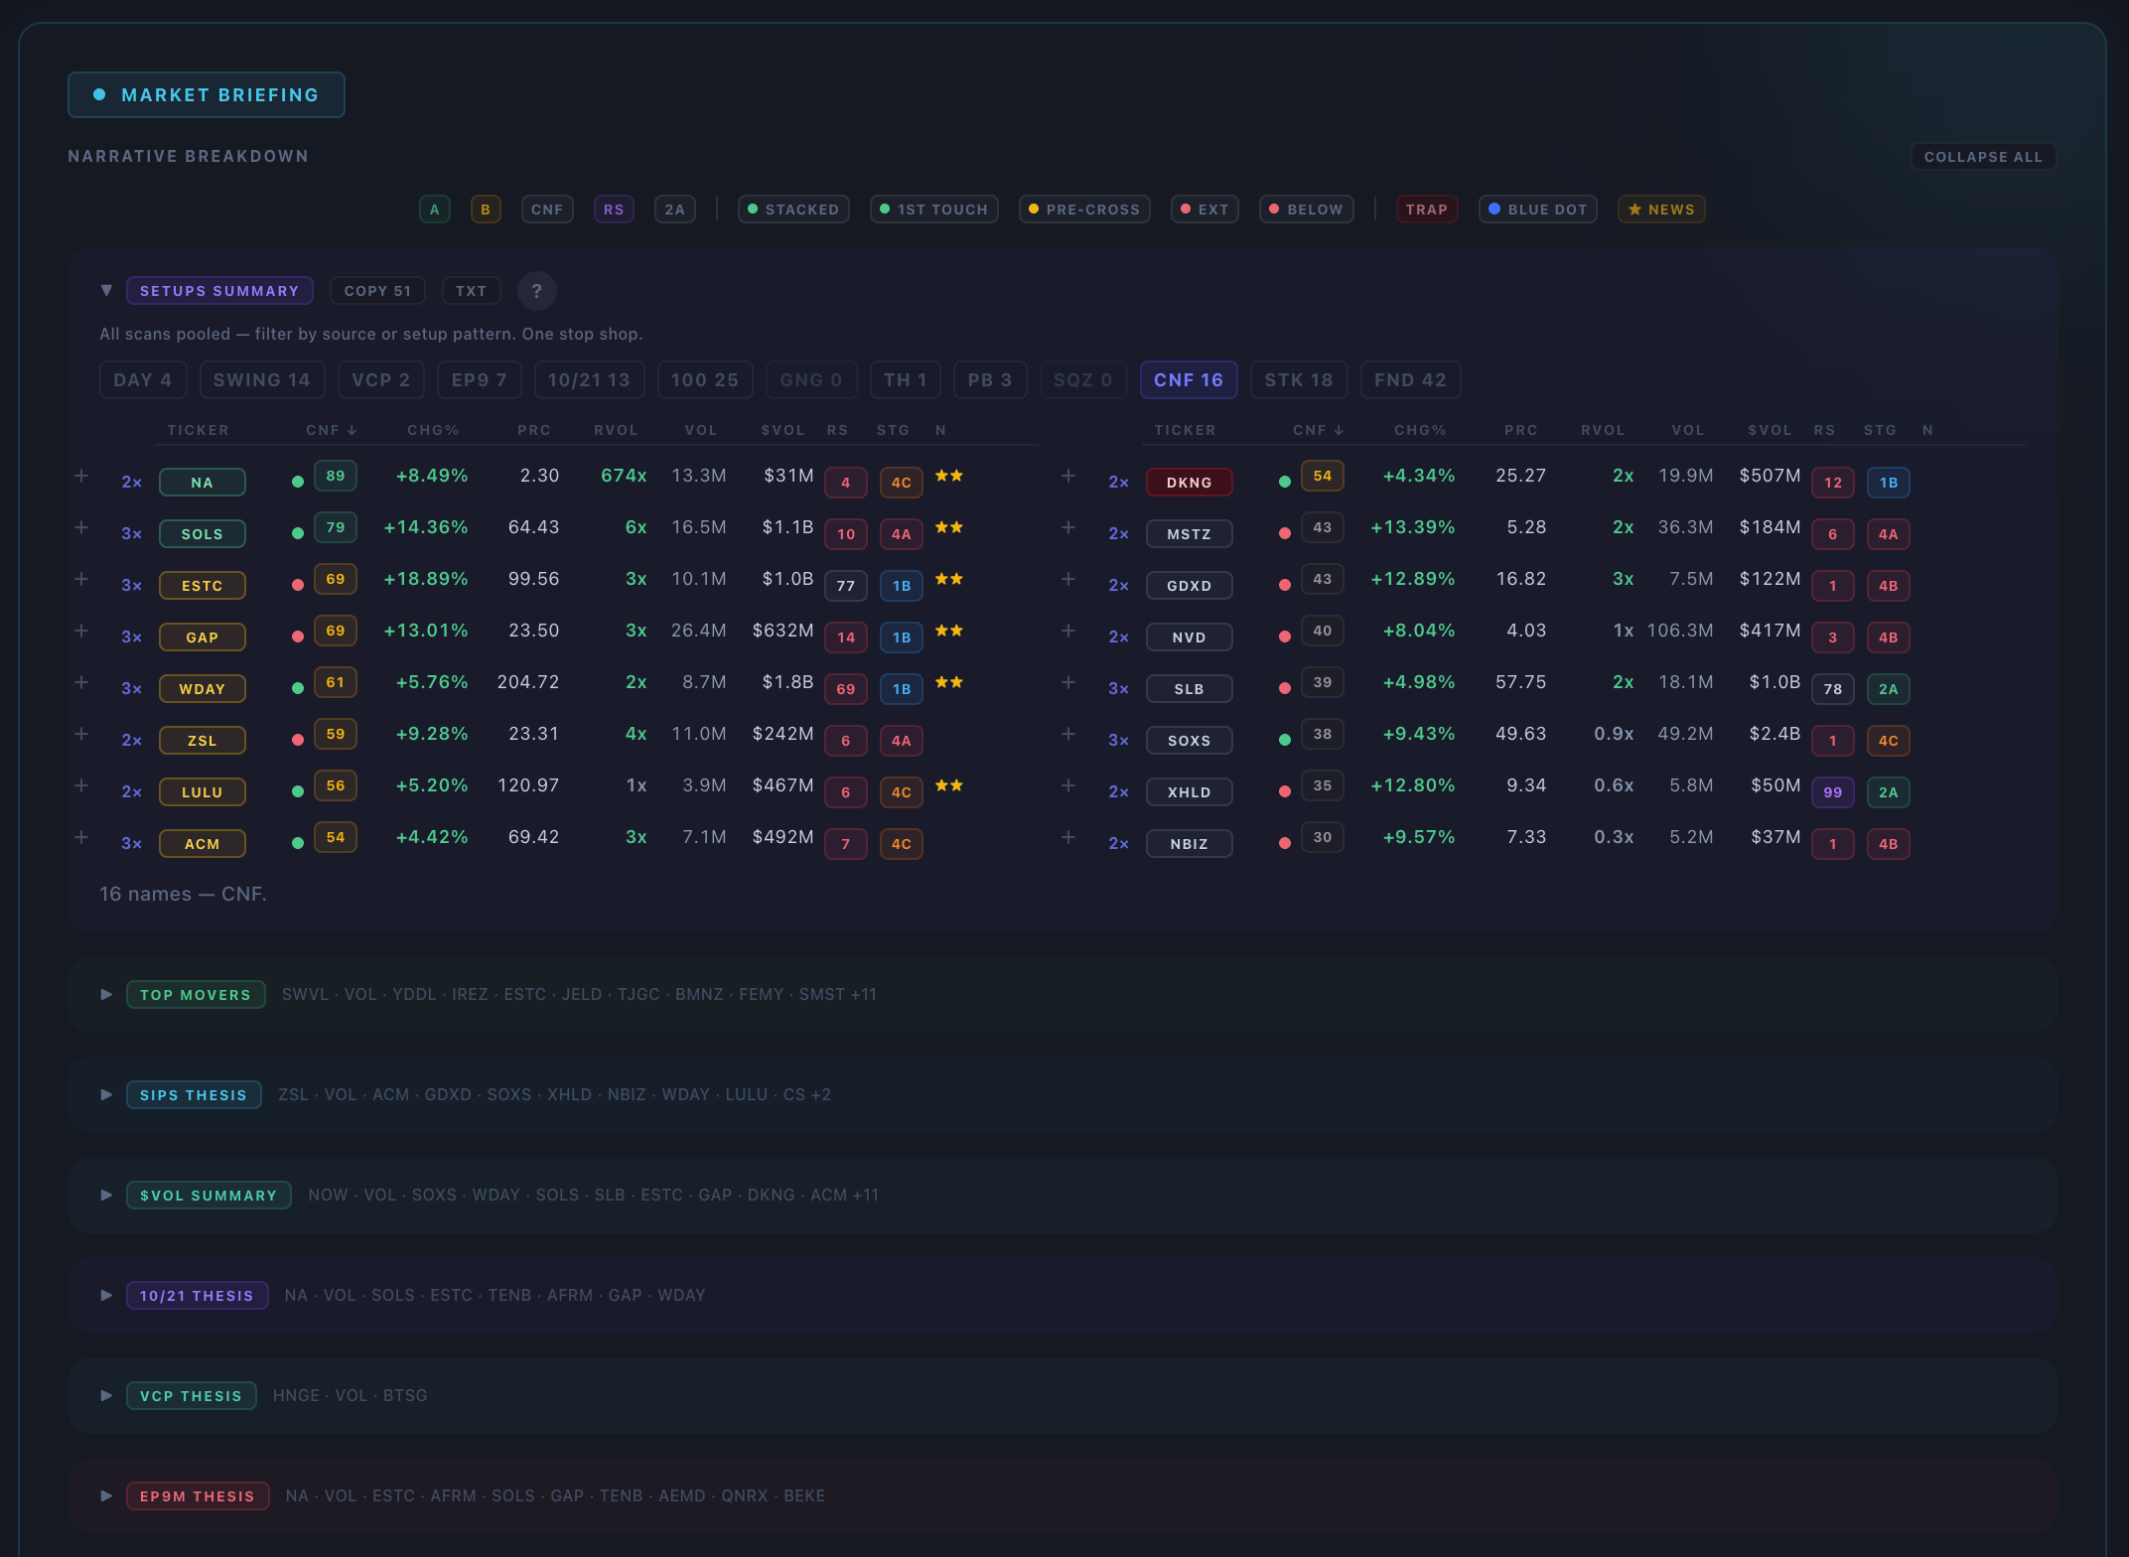The image size is (2129, 1557).
Task: Click plus icon beside DKNG row
Action: click(1068, 476)
